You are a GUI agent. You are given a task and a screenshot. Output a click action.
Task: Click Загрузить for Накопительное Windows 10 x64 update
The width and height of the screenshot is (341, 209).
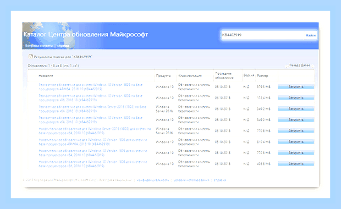[x=296, y=153]
